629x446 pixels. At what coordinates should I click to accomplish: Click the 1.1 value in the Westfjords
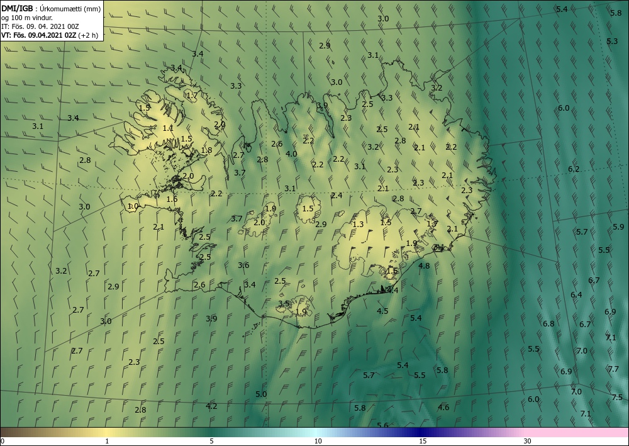point(168,128)
